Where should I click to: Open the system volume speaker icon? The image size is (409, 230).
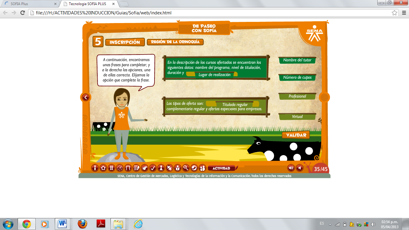[x=373, y=224]
